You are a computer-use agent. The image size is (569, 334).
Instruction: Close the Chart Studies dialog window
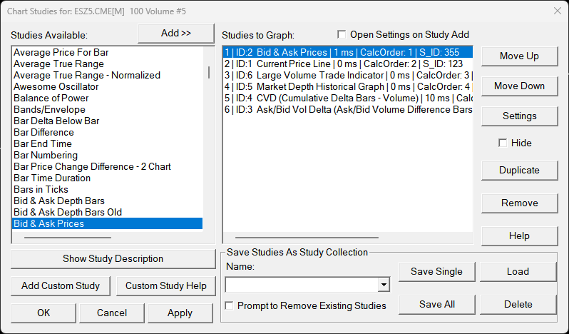pos(557,11)
